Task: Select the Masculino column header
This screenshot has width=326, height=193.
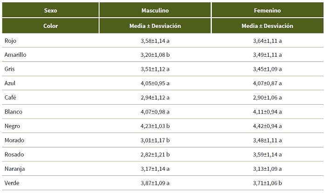Action: (x=155, y=10)
